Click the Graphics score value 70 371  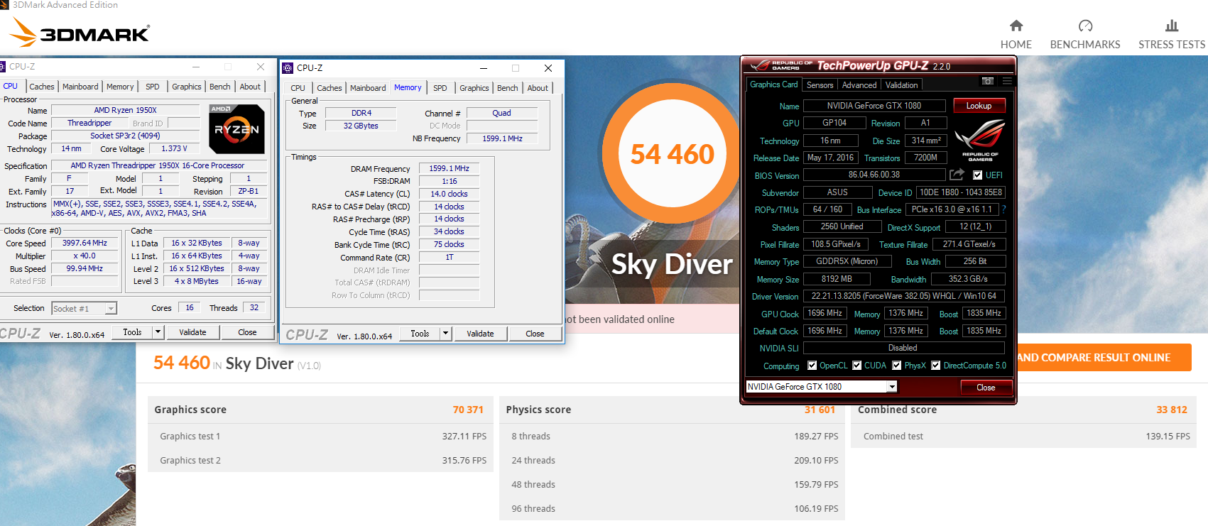coord(468,410)
